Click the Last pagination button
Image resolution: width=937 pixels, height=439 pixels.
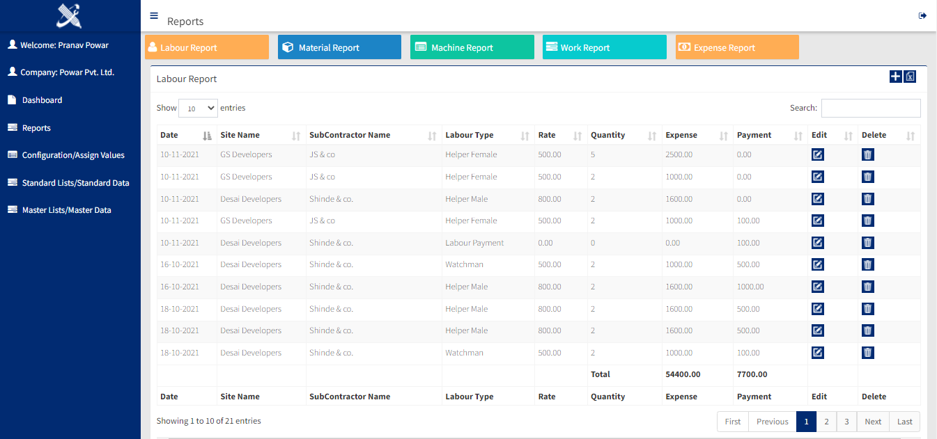coord(904,422)
